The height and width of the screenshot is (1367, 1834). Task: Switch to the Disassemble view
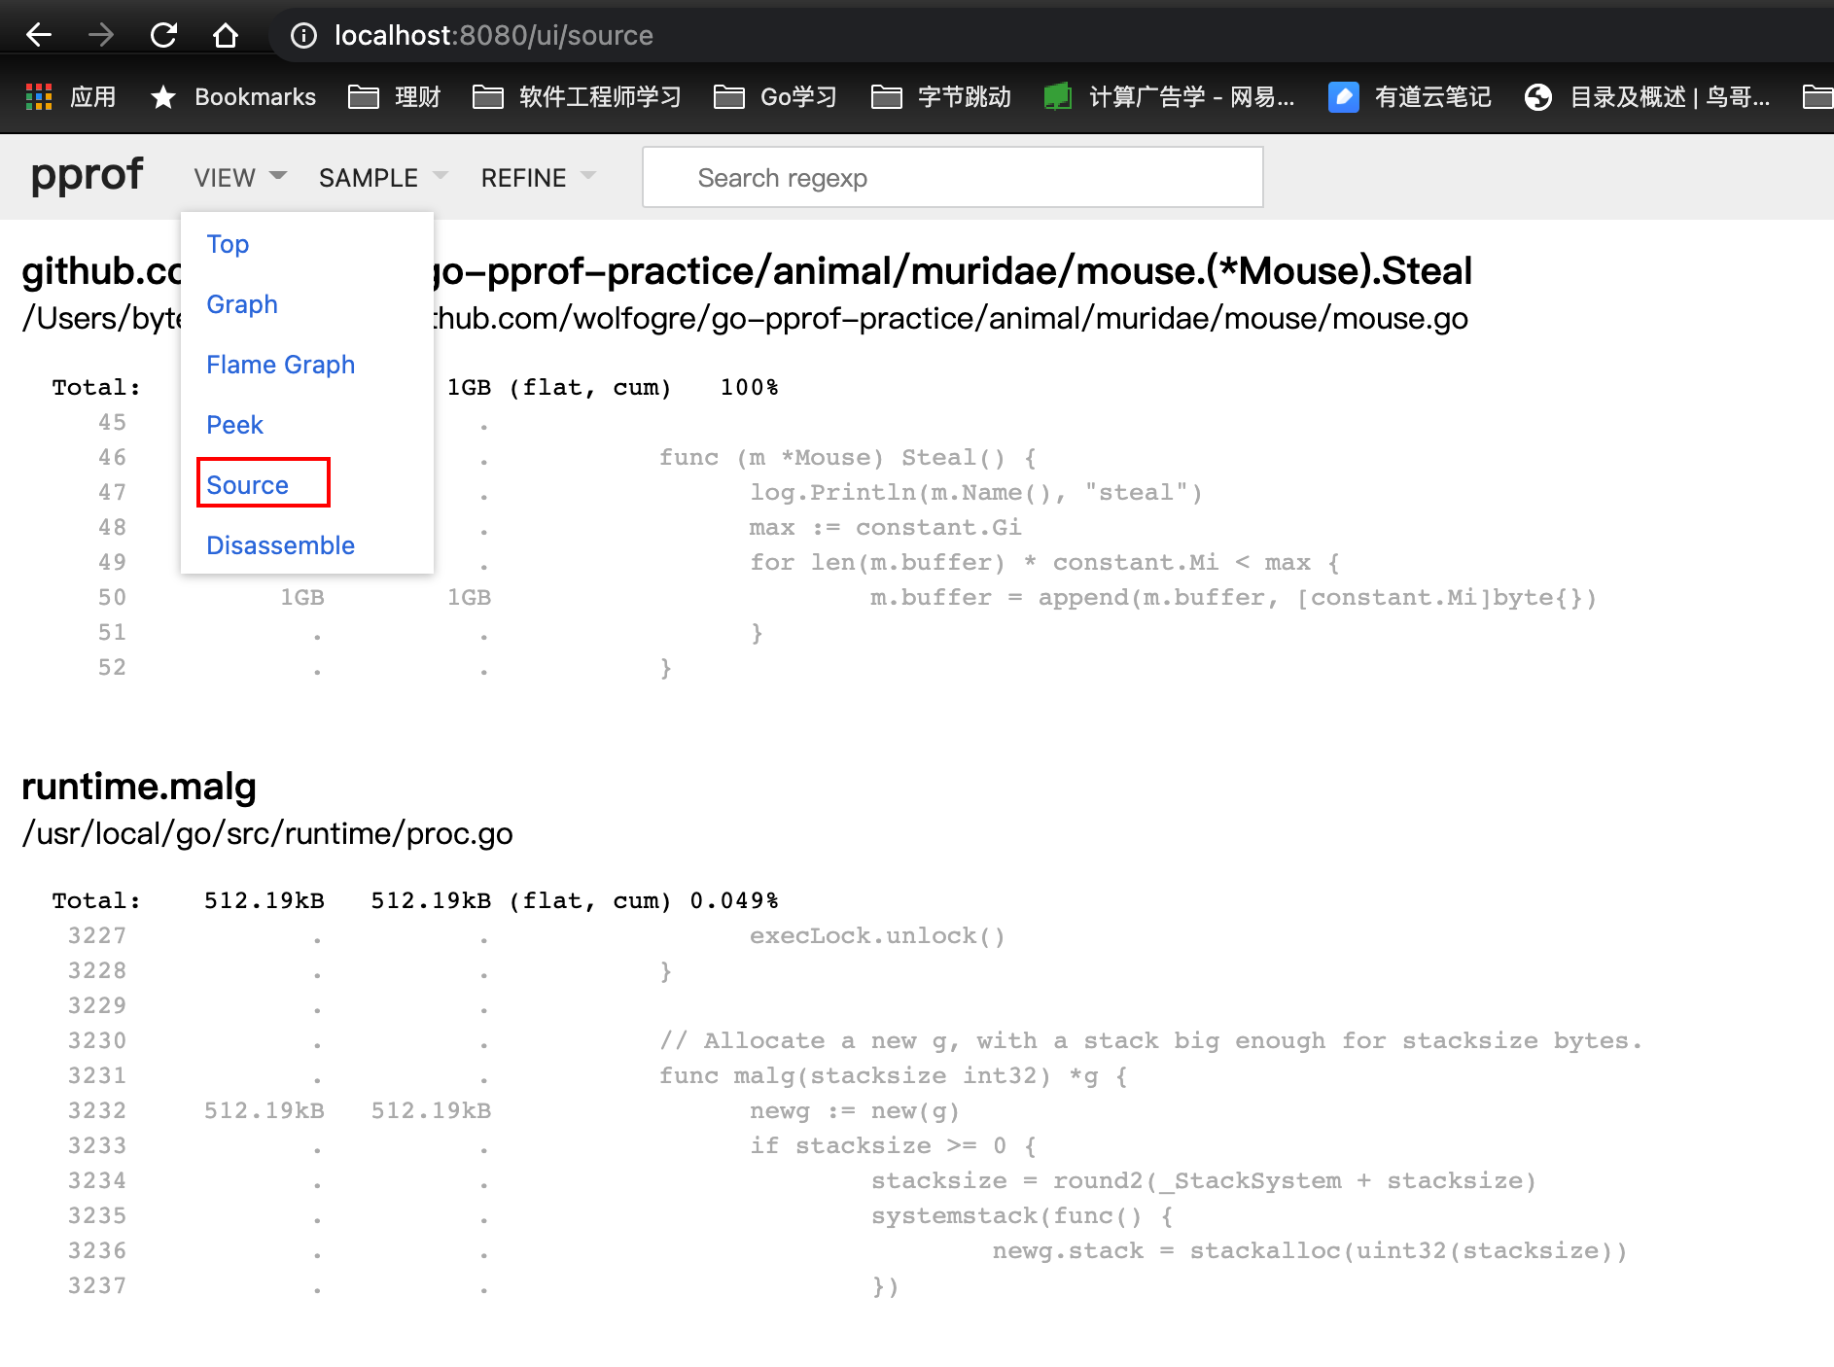[280, 545]
